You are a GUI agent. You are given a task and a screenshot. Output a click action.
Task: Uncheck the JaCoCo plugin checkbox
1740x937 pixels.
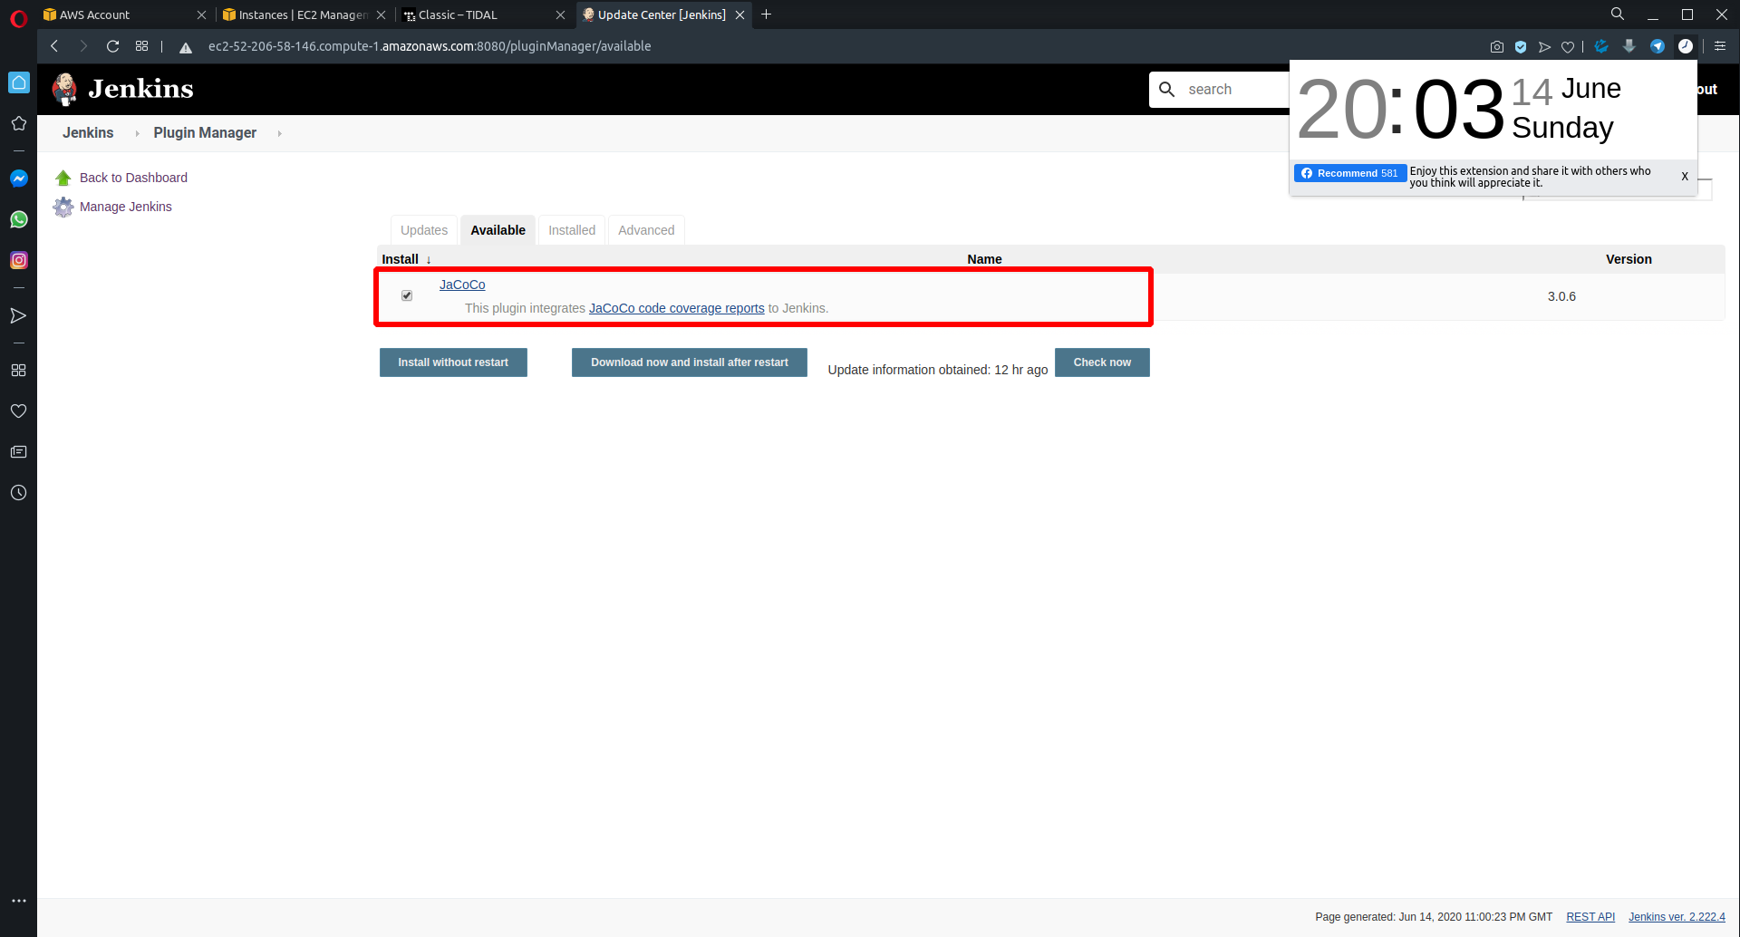point(407,295)
